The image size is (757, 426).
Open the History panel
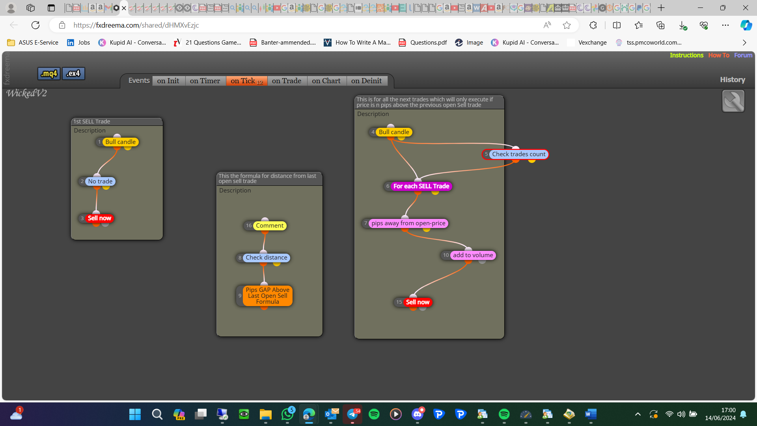(x=733, y=80)
